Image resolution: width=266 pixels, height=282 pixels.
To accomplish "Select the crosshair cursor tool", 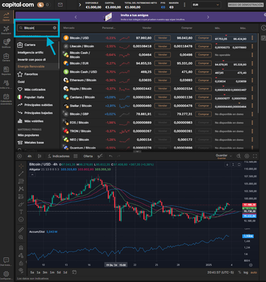I will click(21, 166).
